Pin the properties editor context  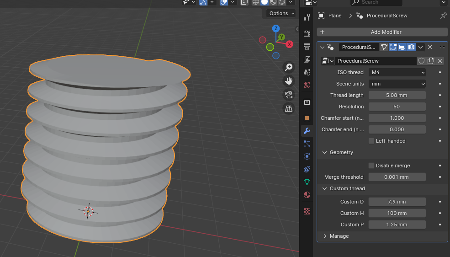point(443,16)
